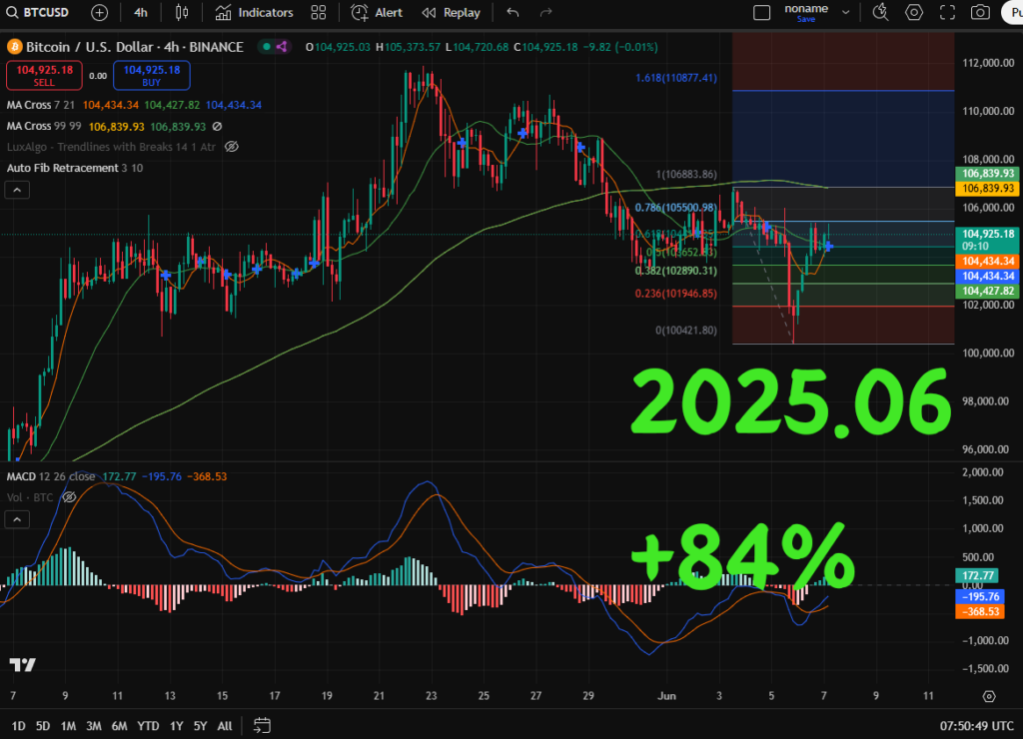
Task: Start bar Replay mode
Action: (x=451, y=12)
